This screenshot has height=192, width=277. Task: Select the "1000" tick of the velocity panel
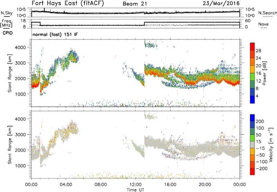click(x=20, y=166)
